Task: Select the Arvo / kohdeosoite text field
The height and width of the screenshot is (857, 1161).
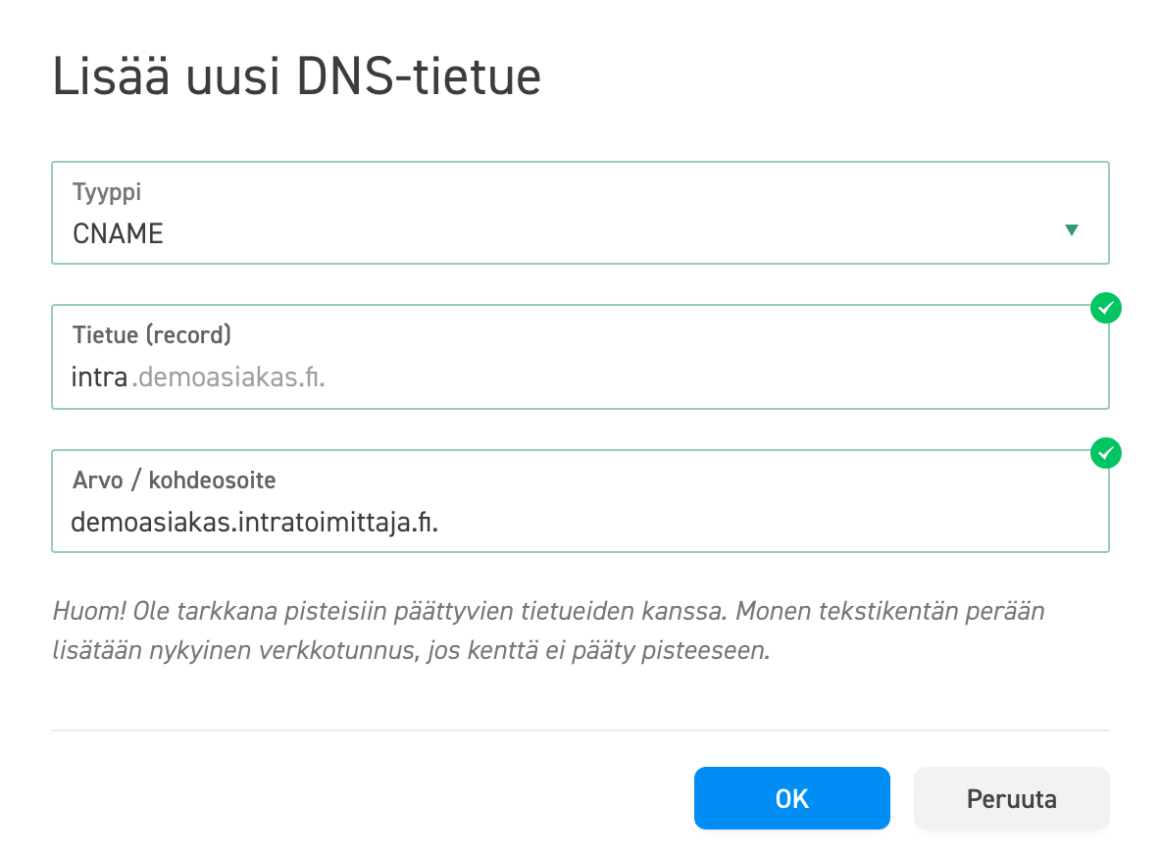Action: click(580, 501)
